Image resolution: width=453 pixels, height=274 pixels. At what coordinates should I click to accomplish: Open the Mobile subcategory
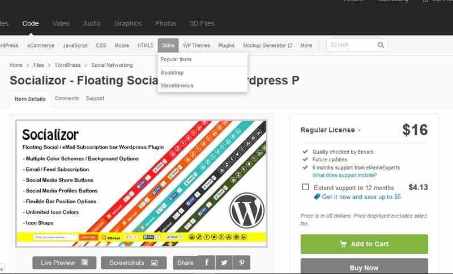coord(122,46)
